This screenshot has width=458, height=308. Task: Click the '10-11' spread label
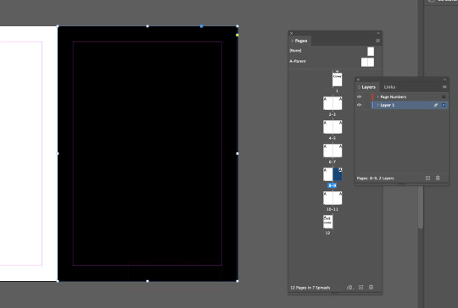[332, 209]
